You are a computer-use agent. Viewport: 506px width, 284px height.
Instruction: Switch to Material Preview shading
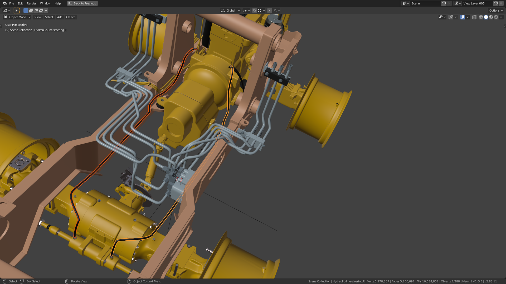[x=491, y=17]
